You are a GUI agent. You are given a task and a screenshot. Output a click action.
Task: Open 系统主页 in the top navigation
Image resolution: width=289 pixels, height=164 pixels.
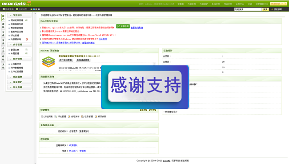coord(216,4)
